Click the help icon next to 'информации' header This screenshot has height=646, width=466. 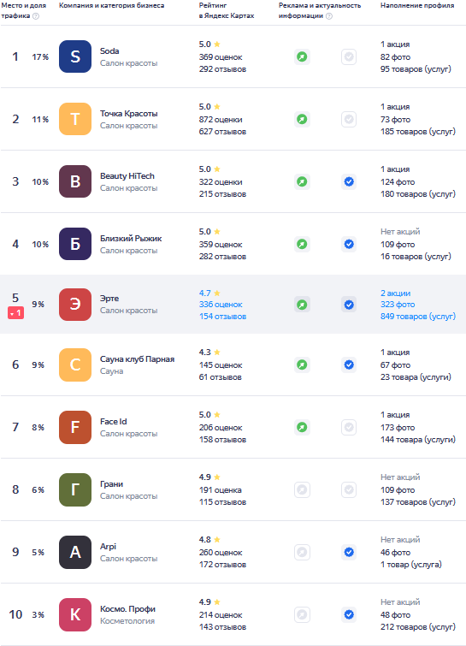pyautogui.click(x=329, y=16)
